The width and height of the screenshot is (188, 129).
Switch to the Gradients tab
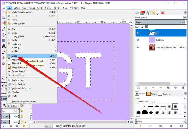(164, 94)
